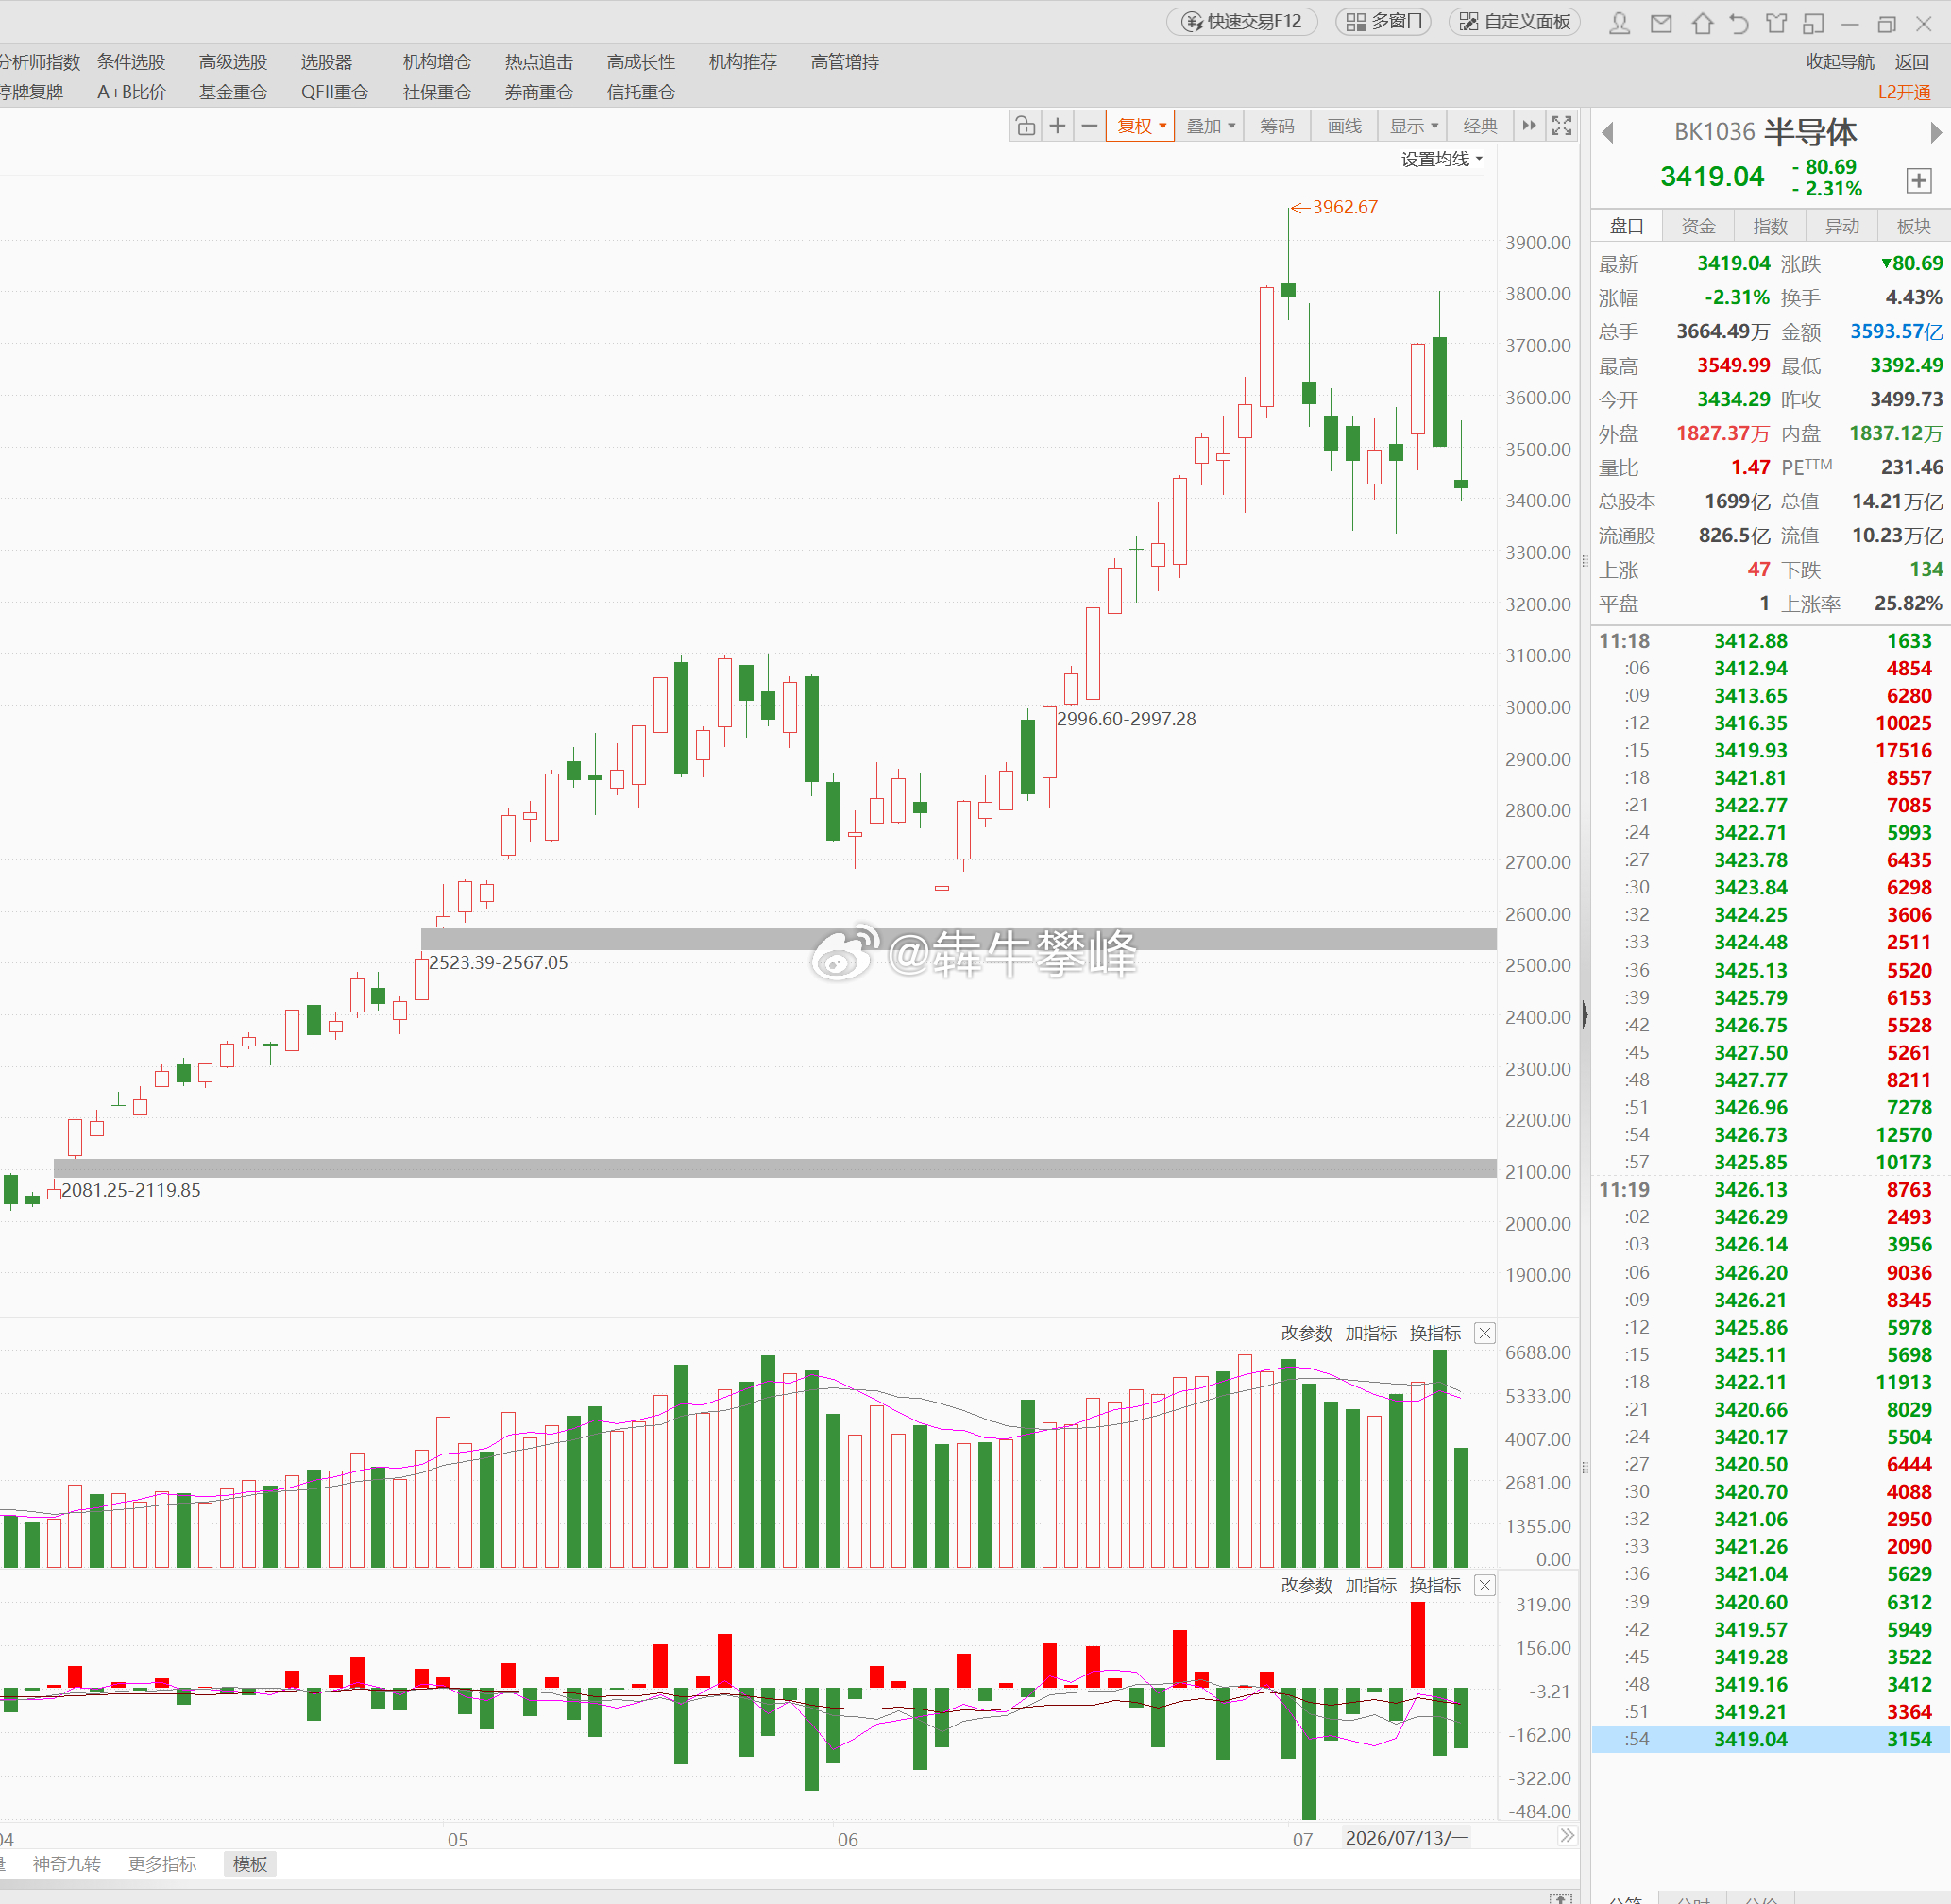This screenshot has height=1904, width=1951.
Task: Open the mail message icon
Action: pos(1661,23)
